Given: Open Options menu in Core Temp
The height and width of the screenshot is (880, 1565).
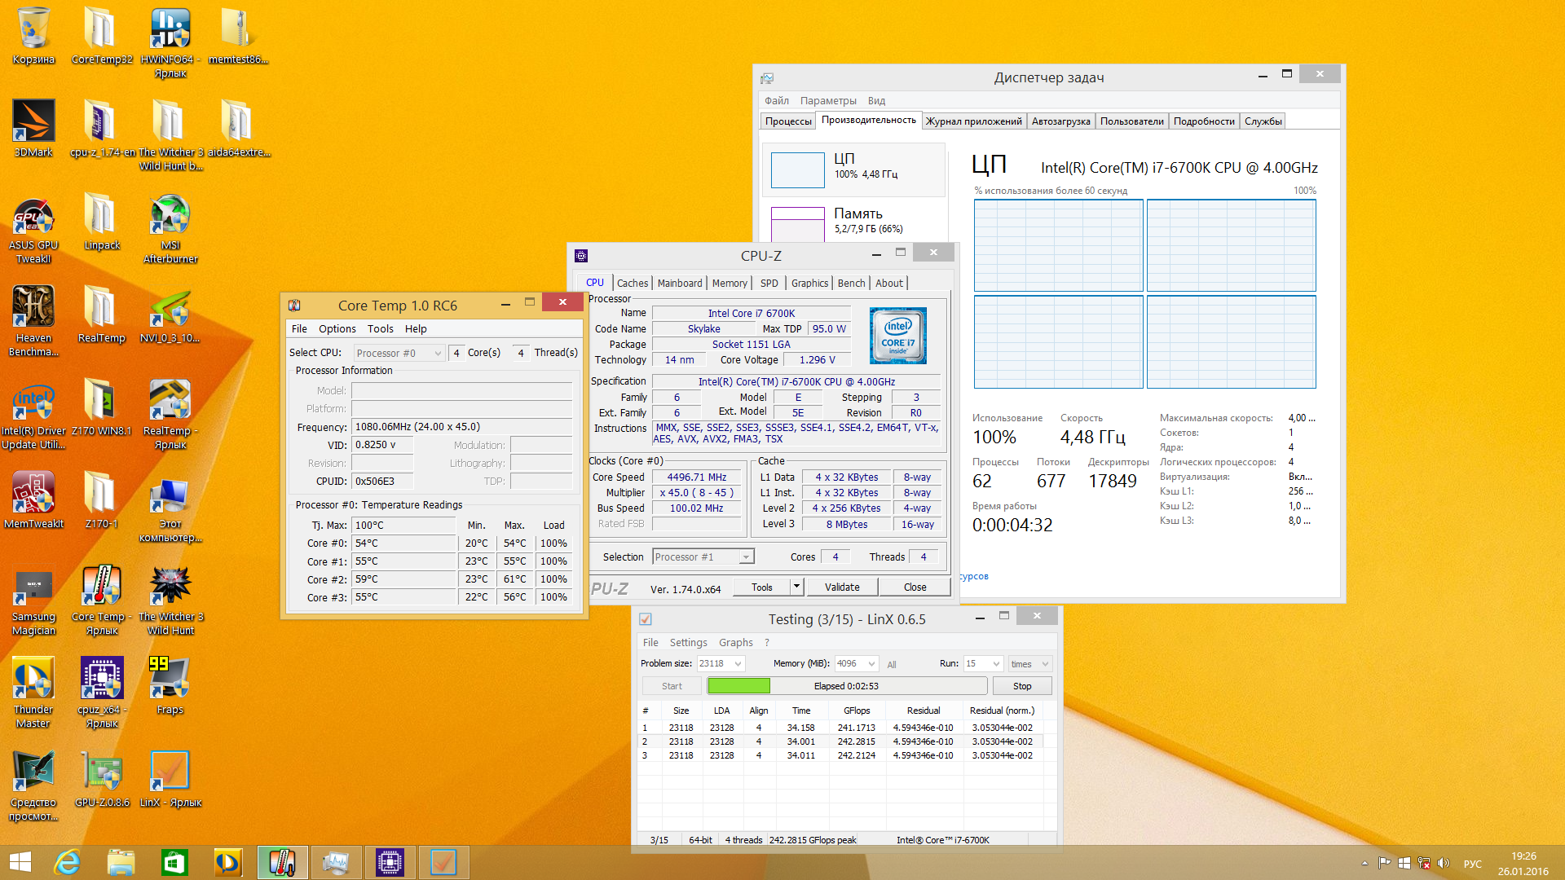Looking at the screenshot, I should (337, 328).
